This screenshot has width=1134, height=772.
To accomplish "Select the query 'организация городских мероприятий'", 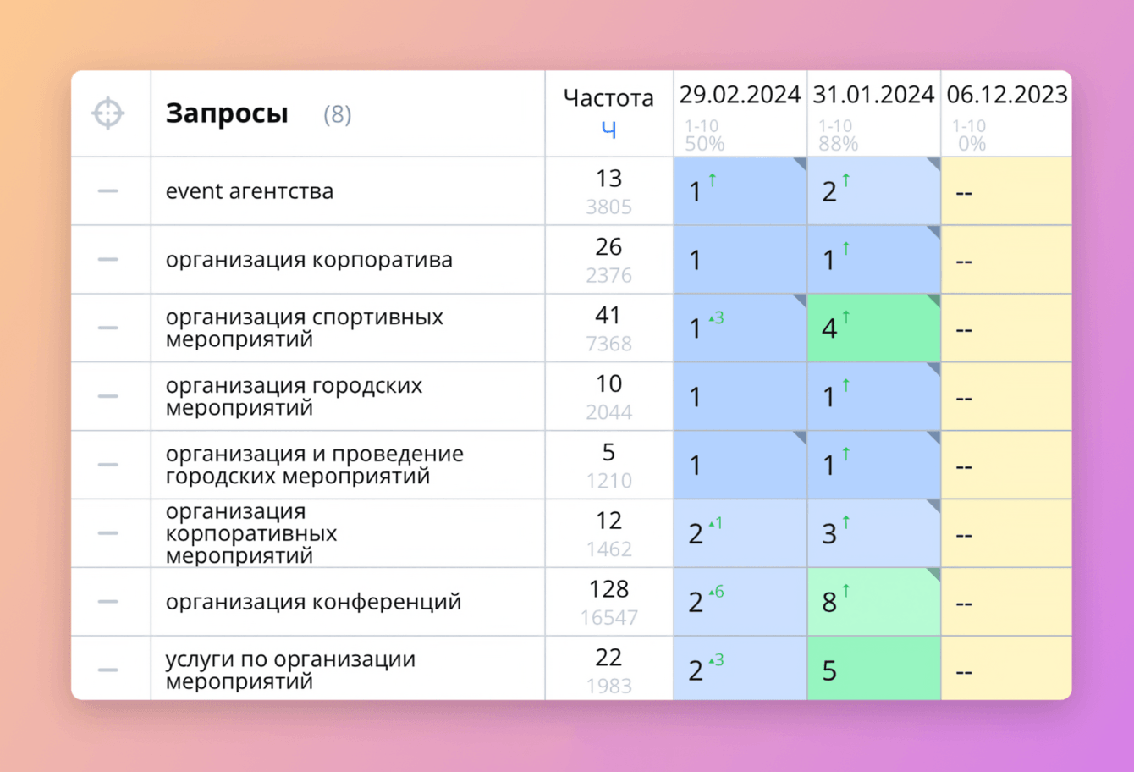I will pyautogui.click(x=294, y=396).
